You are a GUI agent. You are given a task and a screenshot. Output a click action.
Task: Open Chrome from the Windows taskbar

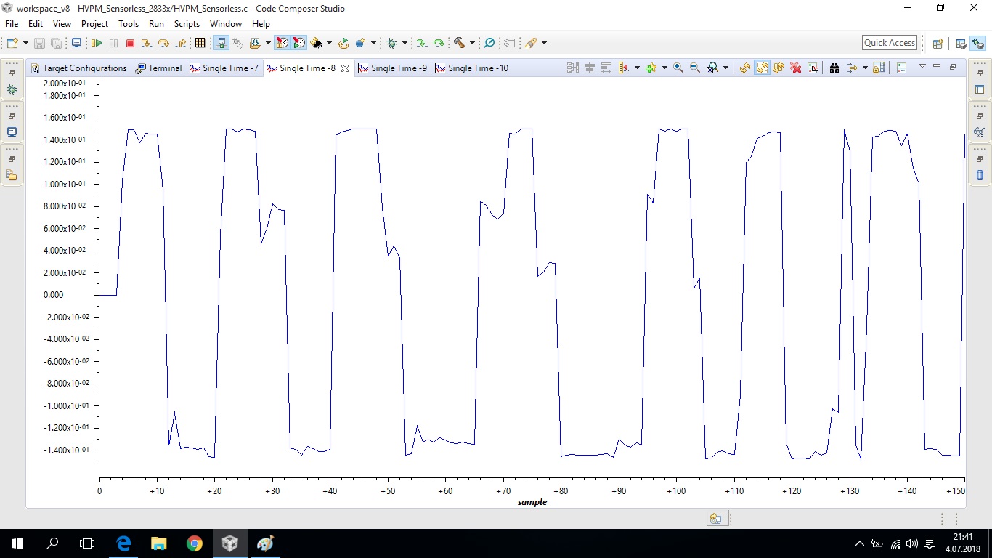click(194, 543)
